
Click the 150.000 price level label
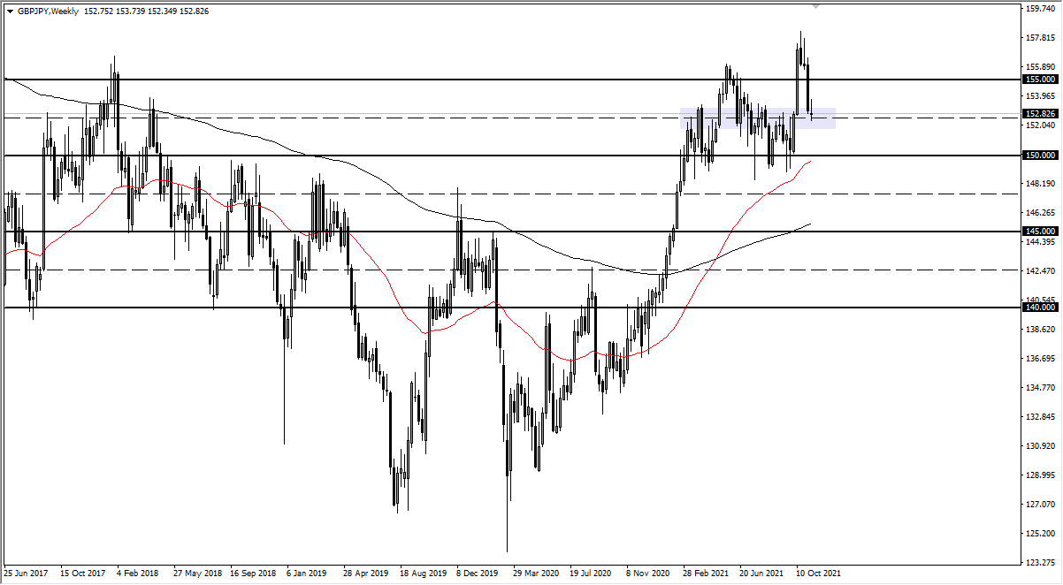[x=1042, y=155]
